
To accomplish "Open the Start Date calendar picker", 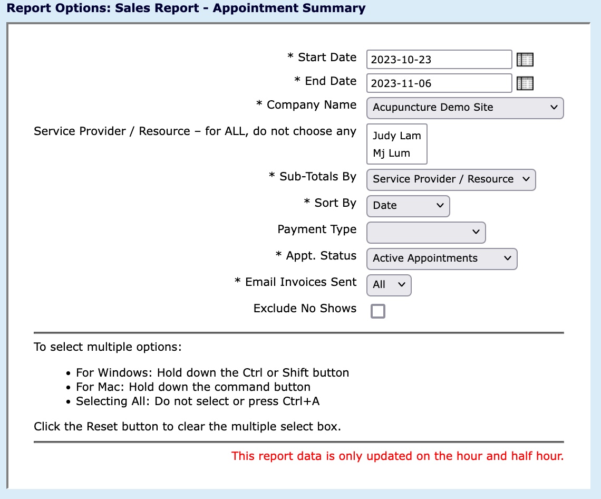I will click(525, 60).
